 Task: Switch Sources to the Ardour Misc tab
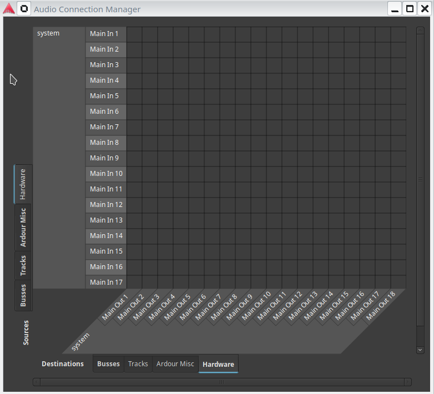23,228
